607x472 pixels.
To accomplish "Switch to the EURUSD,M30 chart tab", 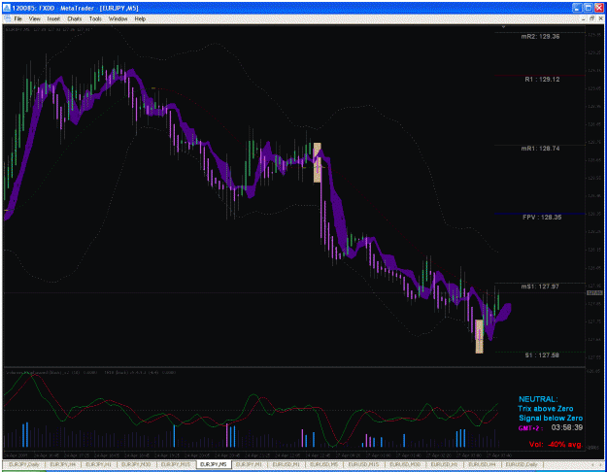I will click(405, 464).
